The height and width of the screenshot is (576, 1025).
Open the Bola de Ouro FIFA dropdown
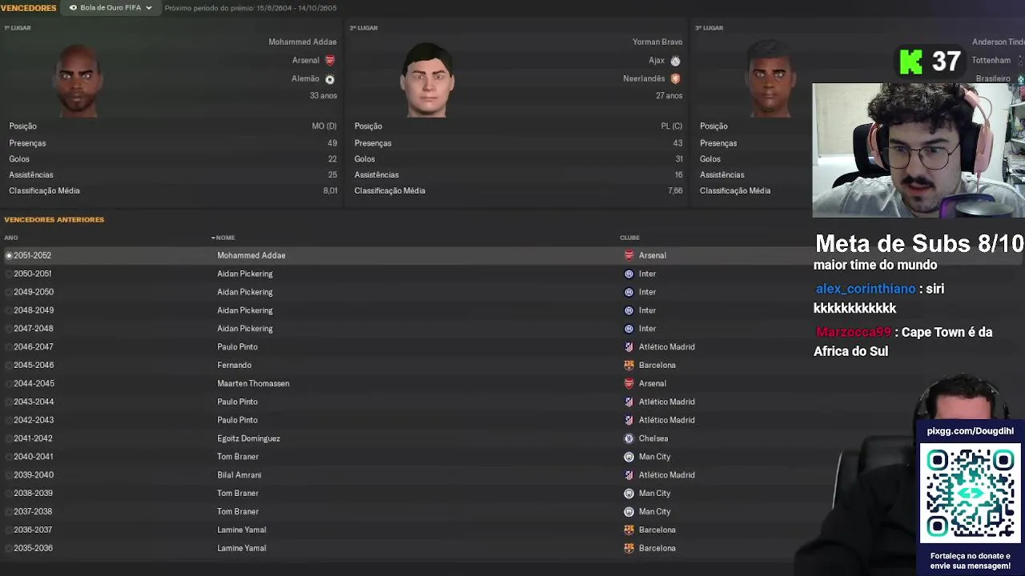[111, 8]
